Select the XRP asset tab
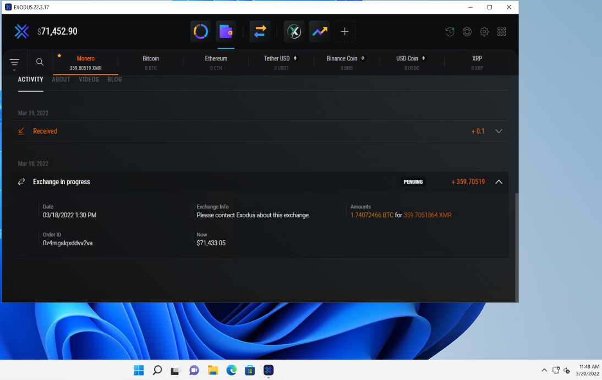Image resolution: width=602 pixels, height=380 pixels. 477,63
